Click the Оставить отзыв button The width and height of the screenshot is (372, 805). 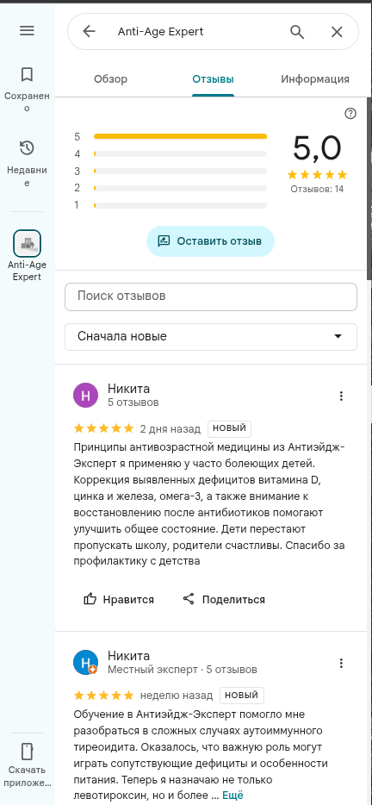210,241
